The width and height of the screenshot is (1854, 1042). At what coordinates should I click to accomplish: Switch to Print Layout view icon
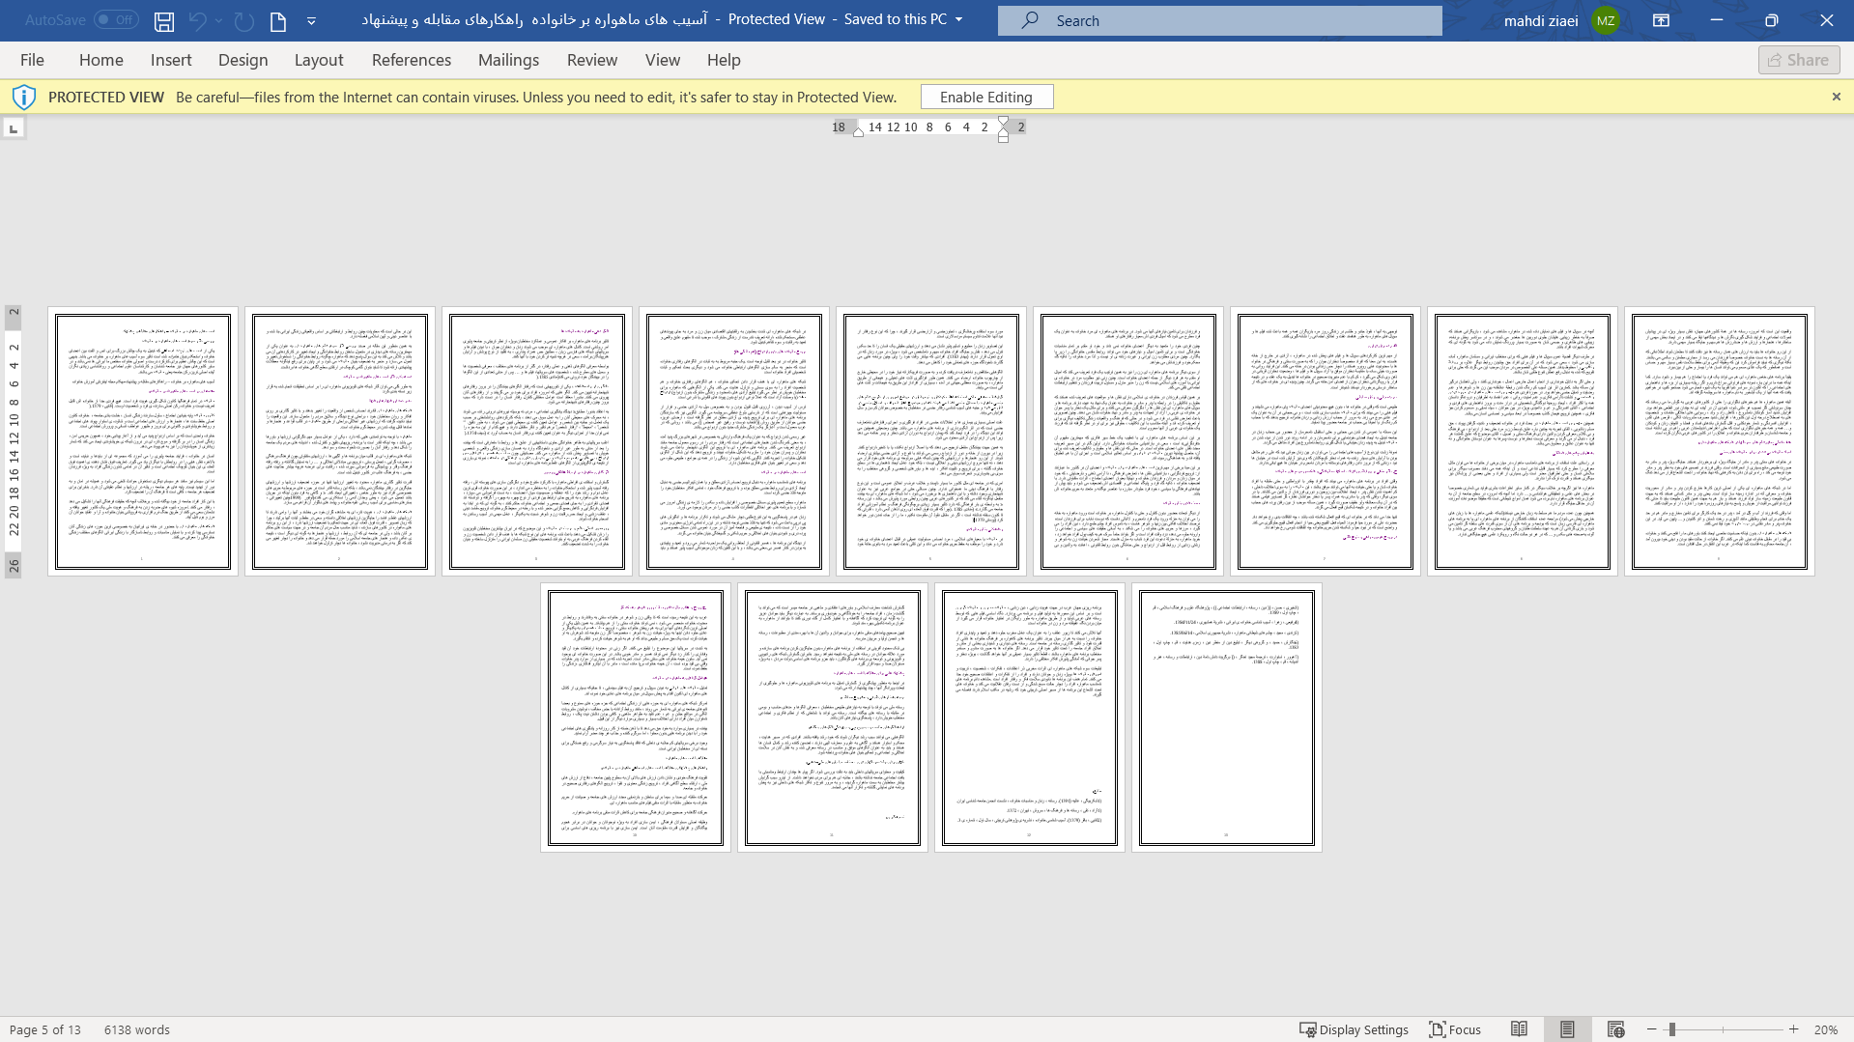tap(1567, 1029)
